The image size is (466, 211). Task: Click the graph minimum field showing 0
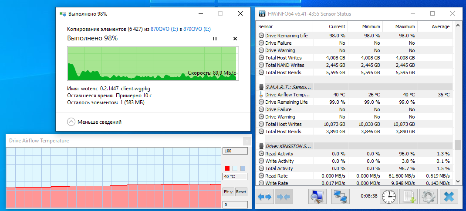pos(235,205)
